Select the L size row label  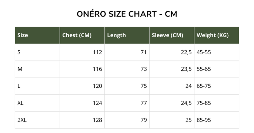(x=19, y=86)
